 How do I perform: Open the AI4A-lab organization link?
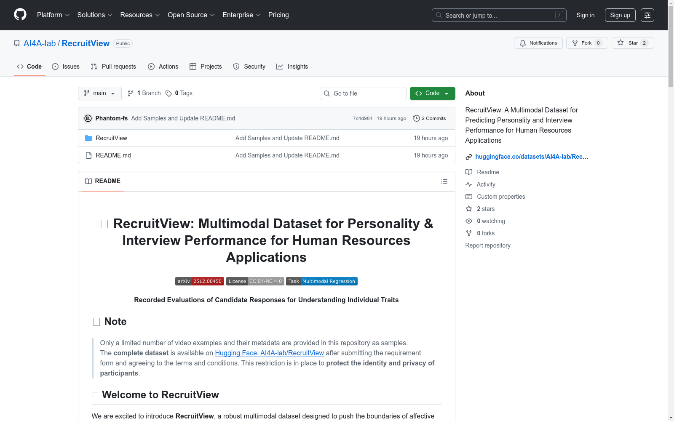[x=40, y=43]
